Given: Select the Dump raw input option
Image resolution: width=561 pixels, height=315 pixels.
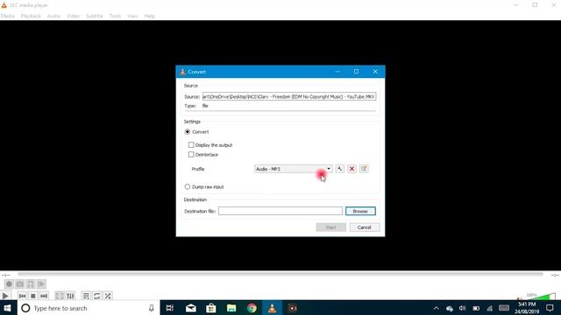Looking at the screenshot, I should pyautogui.click(x=204, y=186).
